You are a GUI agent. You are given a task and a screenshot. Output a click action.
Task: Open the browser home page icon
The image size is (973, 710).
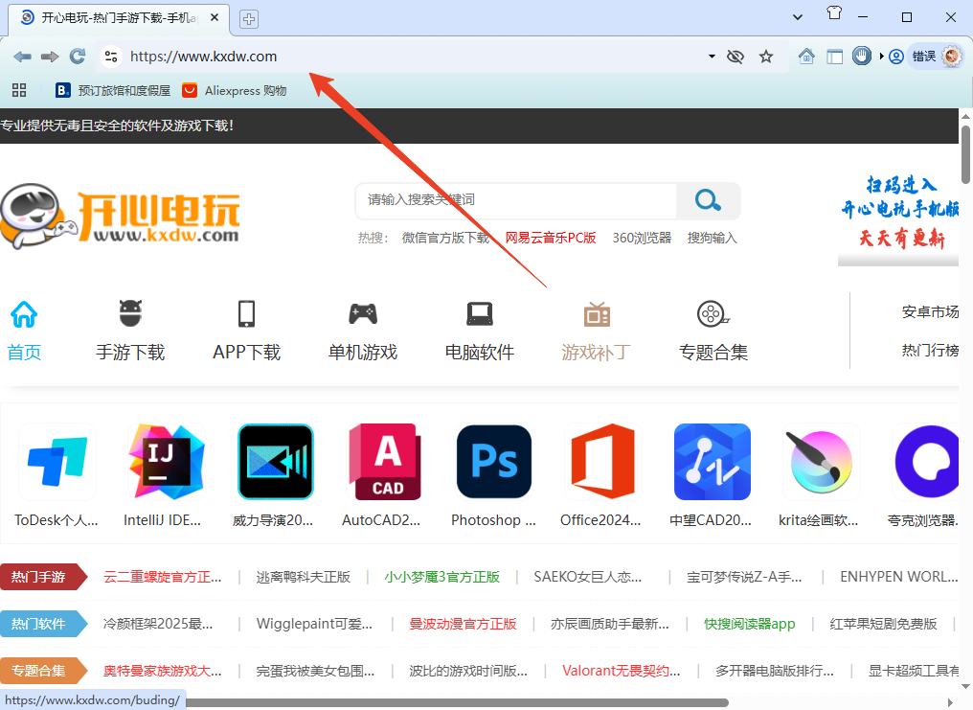[806, 57]
